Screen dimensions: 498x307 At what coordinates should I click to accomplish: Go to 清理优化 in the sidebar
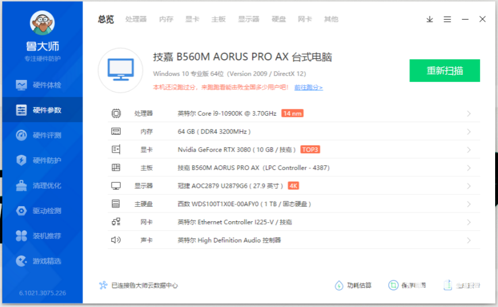click(x=41, y=185)
